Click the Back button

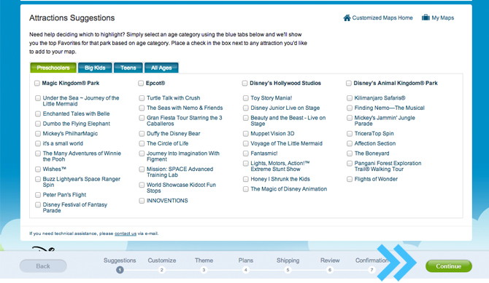pos(43,266)
